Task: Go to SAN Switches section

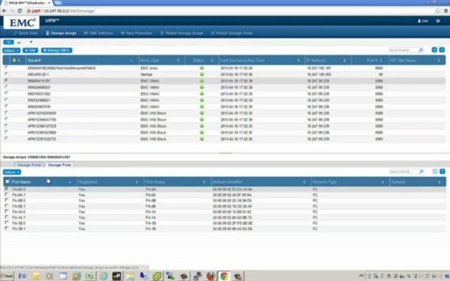Action: 98,33
